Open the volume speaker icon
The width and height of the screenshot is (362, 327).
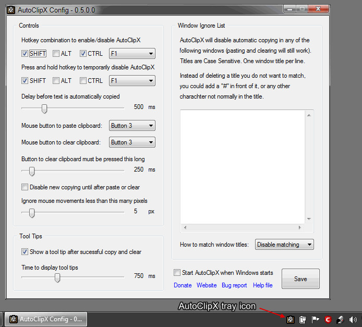[x=353, y=319]
